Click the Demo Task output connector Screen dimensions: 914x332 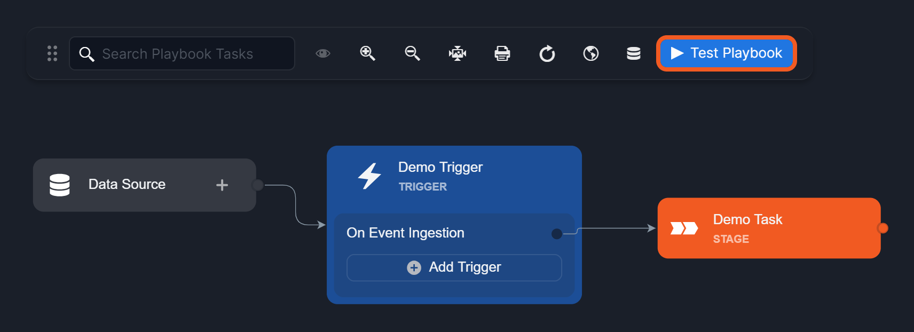pyautogui.click(x=883, y=228)
